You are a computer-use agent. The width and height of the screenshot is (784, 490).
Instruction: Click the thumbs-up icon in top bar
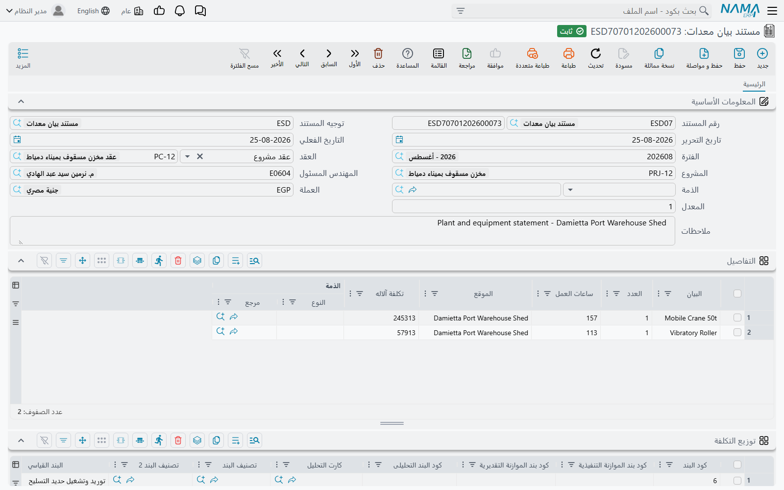[x=159, y=11]
